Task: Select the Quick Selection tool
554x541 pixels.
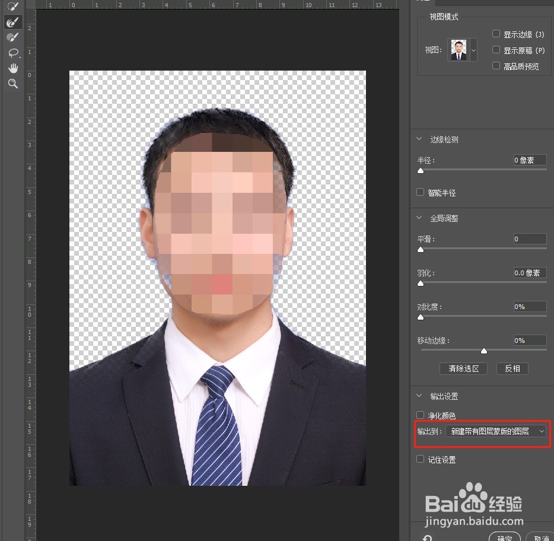Action: 13,7
